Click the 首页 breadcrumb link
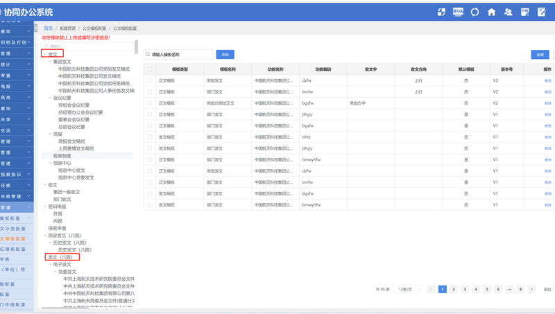The image size is (555, 314). [x=48, y=28]
